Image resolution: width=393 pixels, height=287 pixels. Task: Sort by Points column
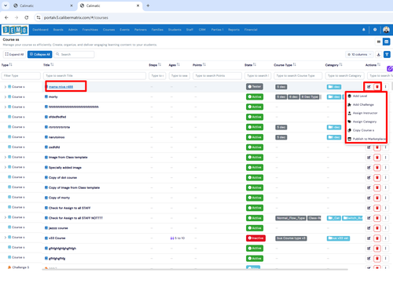coord(204,64)
